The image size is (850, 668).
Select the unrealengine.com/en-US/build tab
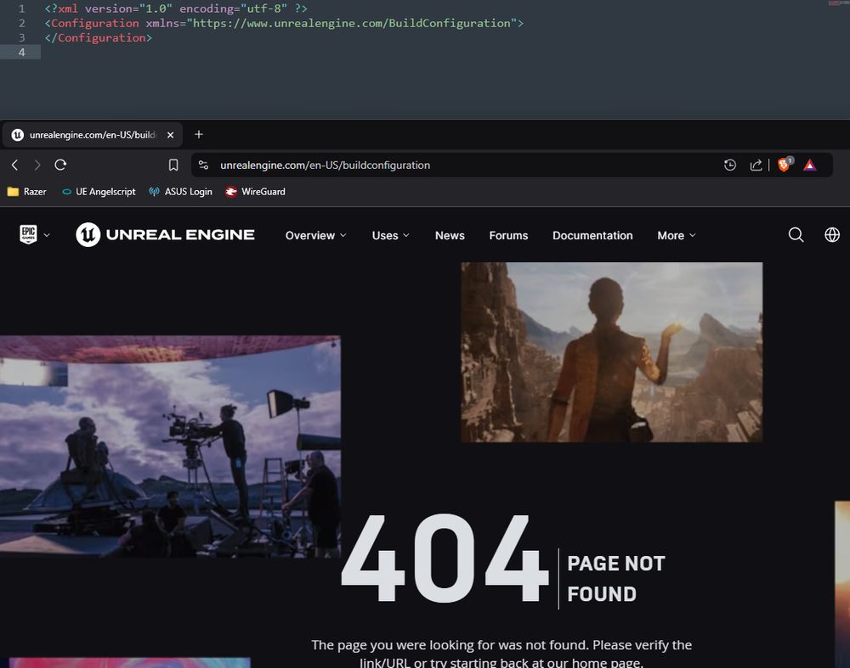click(x=93, y=135)
